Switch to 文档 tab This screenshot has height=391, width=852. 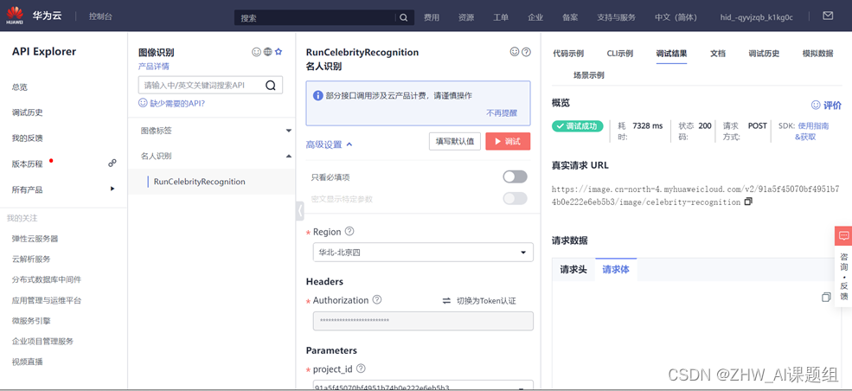(x=718, y=54)
